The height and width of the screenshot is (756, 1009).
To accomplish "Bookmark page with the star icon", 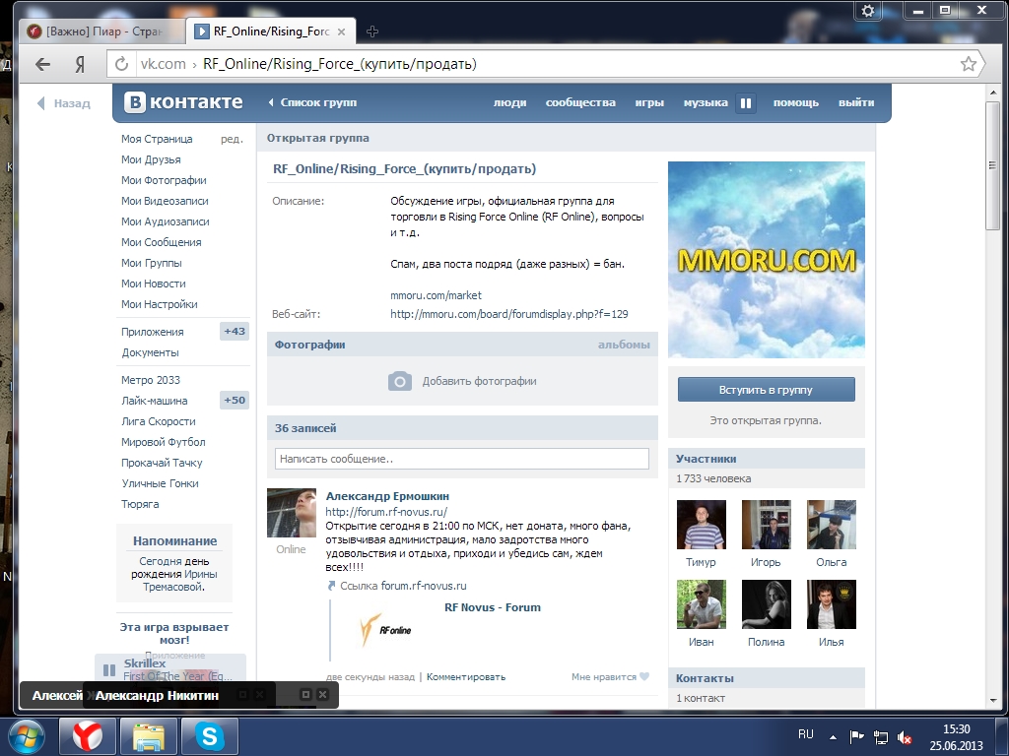I will click(x=968, y=64).
